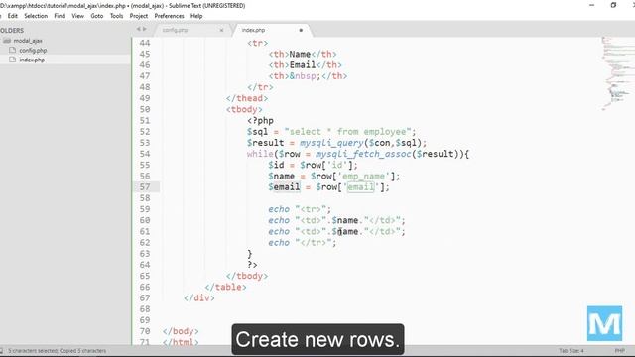The image size is (635, 357).
Task: Go to next tab with right arrow
Action: coord(144,29)
